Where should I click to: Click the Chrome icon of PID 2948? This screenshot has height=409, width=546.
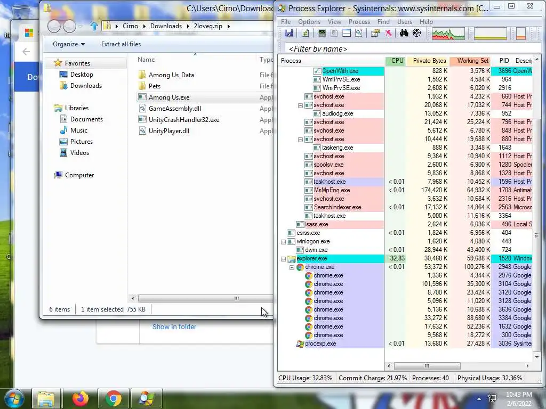click(300, 267)
